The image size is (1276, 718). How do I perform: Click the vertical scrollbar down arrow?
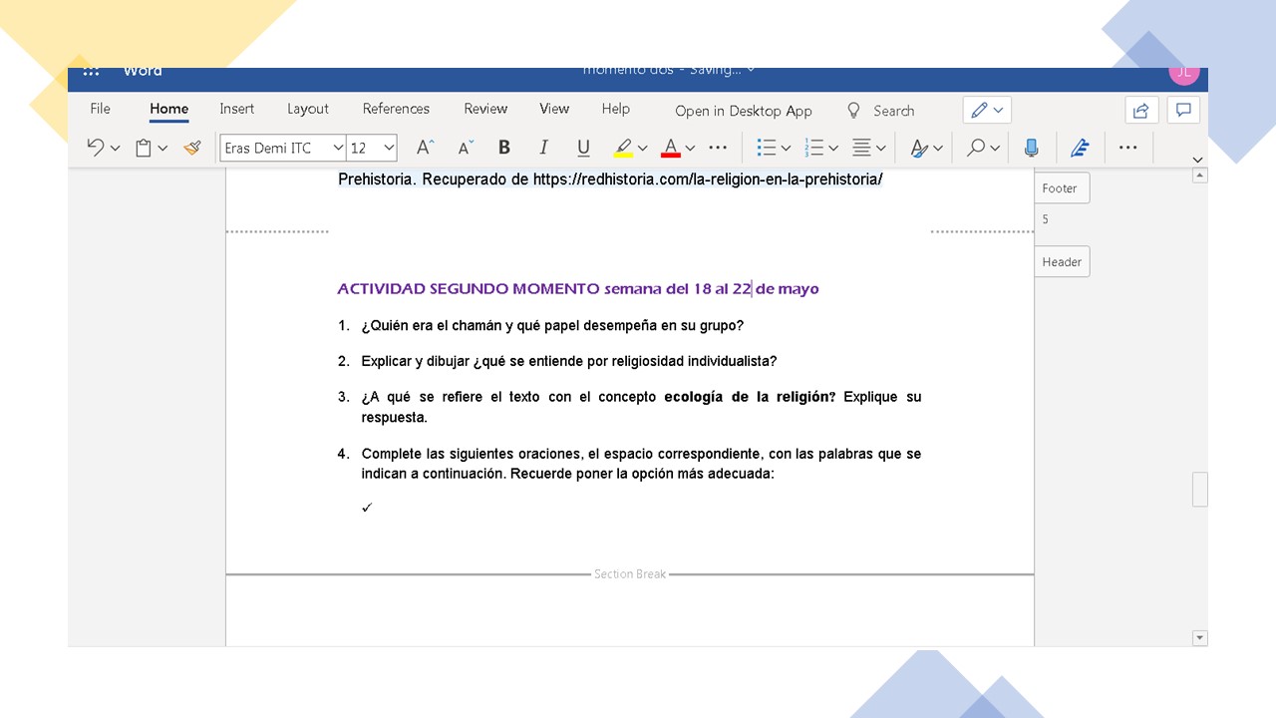(1200, 638)
